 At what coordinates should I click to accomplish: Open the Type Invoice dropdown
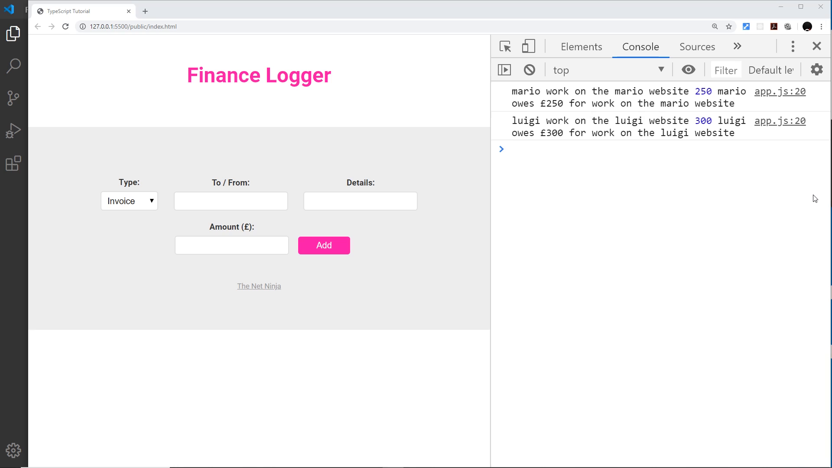pyautogui.click(x=130, y=201)
